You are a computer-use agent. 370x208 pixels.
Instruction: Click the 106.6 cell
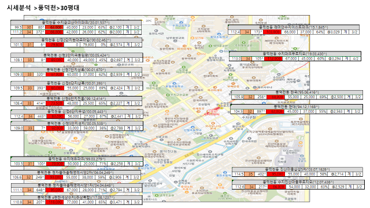pos(17,177)
